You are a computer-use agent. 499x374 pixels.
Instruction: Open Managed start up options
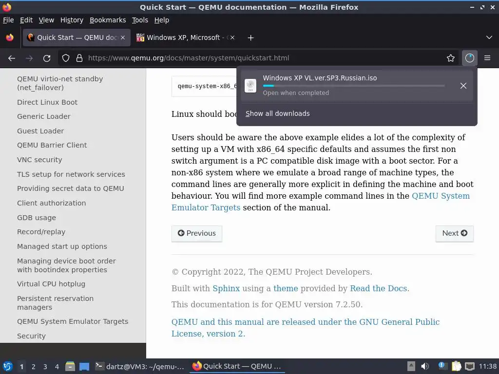pyautogui.click(x=62, y=246)
